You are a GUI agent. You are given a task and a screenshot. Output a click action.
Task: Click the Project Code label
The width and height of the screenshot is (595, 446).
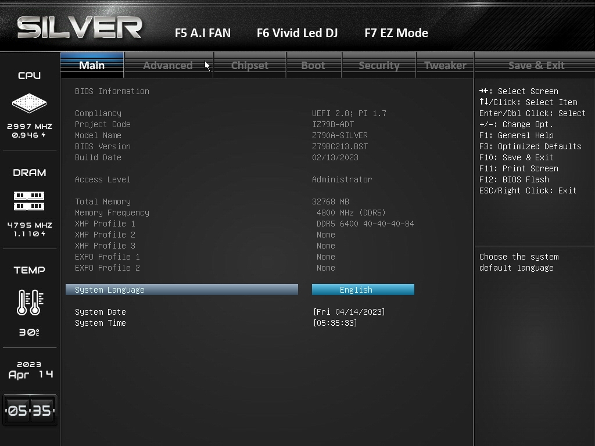[103, 124]
